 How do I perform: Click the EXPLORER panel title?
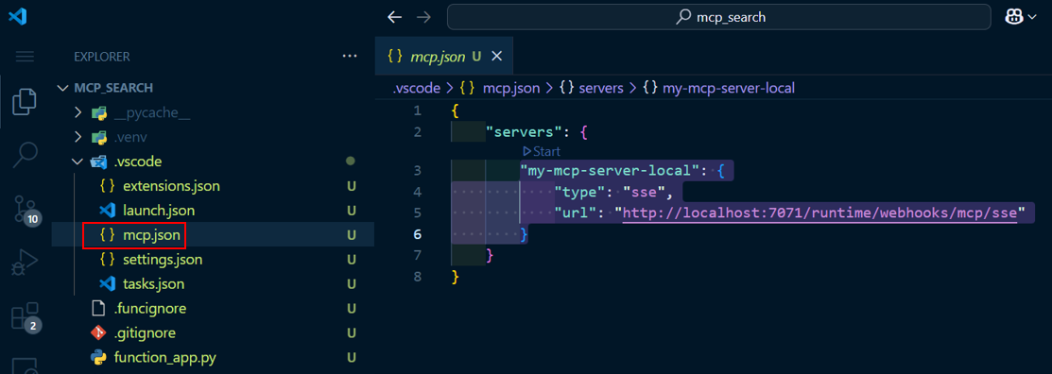tap(102, 57)
